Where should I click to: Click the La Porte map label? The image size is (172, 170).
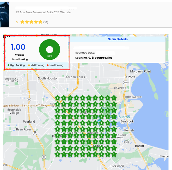[x=129, y=77]
